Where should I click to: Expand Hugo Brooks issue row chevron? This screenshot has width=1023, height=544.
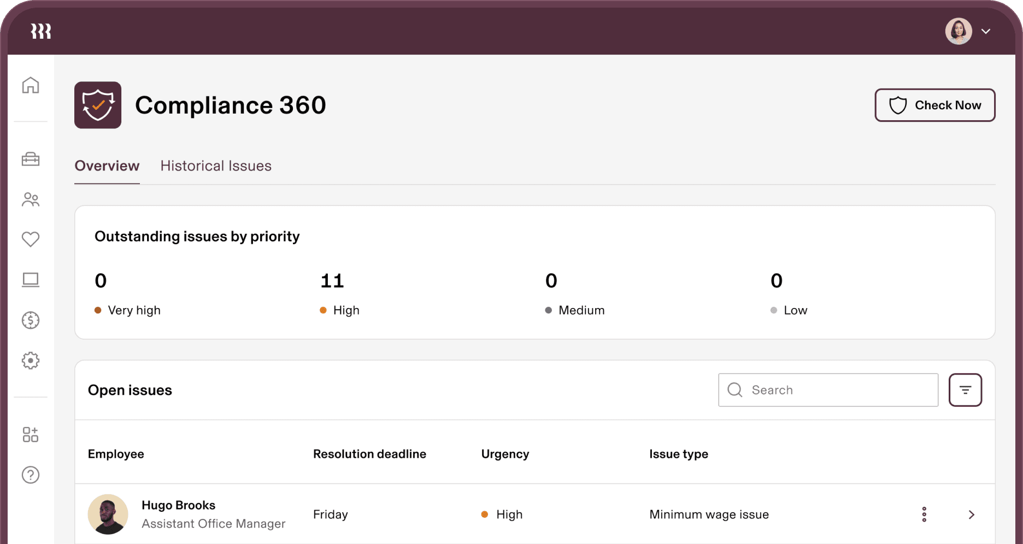[x=972, y=515]
